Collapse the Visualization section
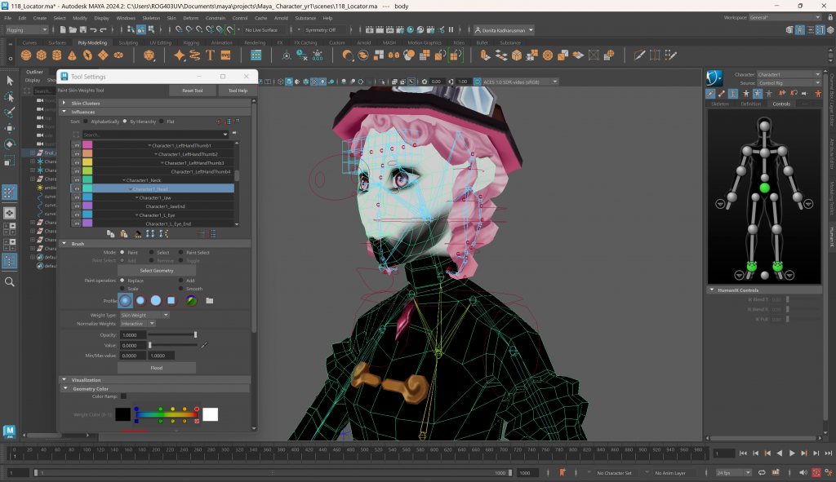 (64, 380)
